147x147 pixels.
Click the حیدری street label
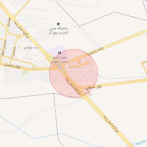click(x=9, y=22)
